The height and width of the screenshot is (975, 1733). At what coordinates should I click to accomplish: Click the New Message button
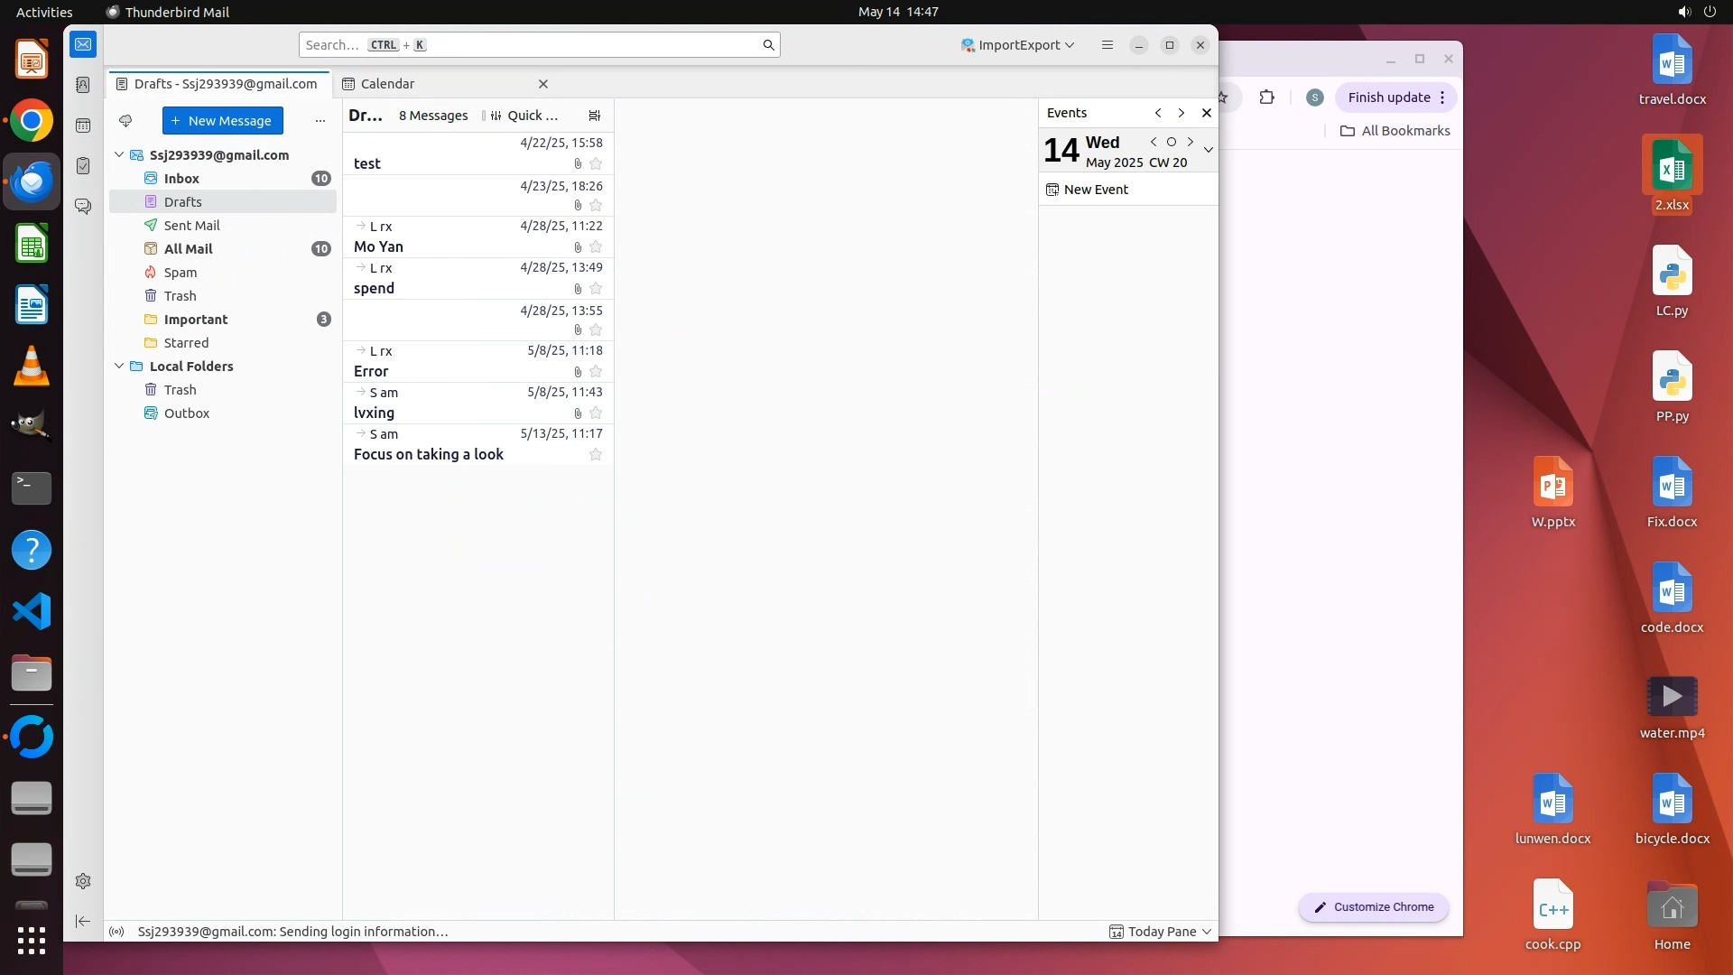coord(222,120)
